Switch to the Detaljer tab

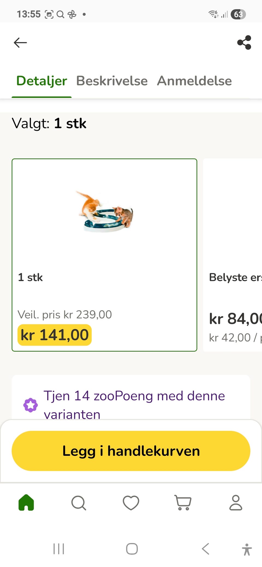[x=41, y=81]
